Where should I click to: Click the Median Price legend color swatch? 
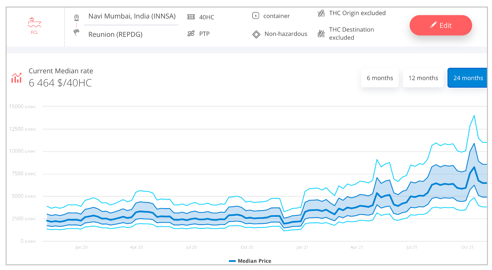232,261
